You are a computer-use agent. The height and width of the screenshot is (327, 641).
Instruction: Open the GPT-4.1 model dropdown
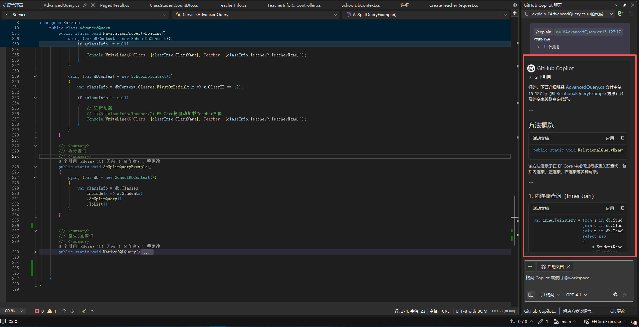(x=577, y=295)
